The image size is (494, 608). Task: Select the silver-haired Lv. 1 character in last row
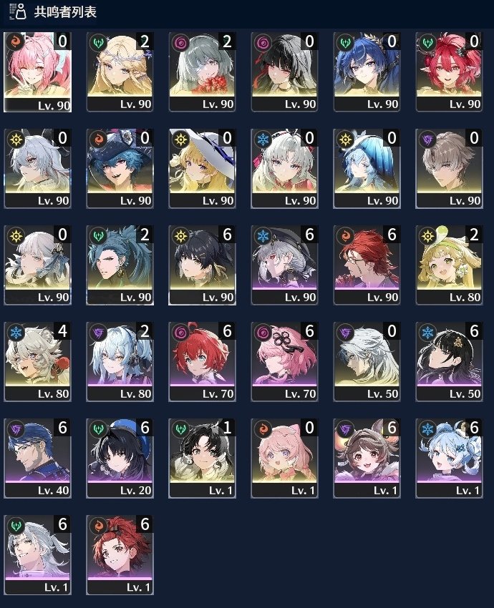tap(38, 555)
